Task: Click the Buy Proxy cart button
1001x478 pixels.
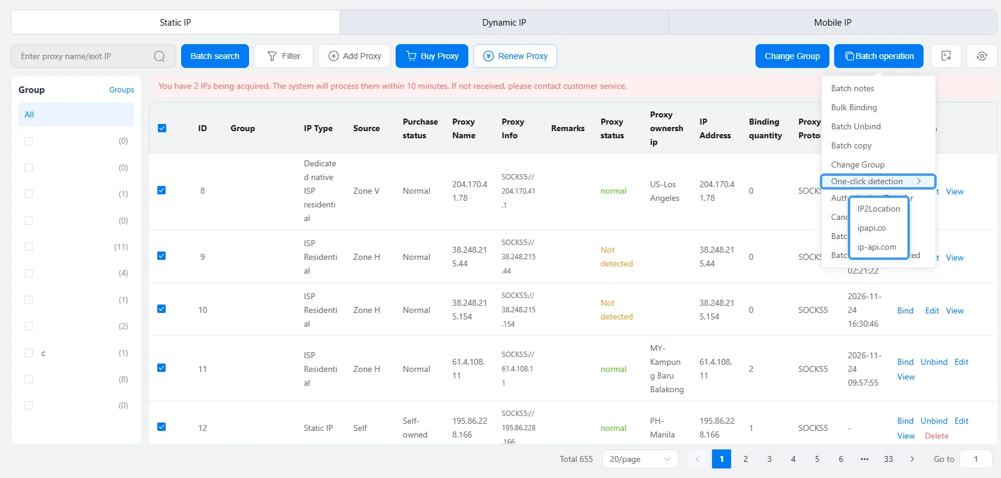Action: tap(432, 56)
